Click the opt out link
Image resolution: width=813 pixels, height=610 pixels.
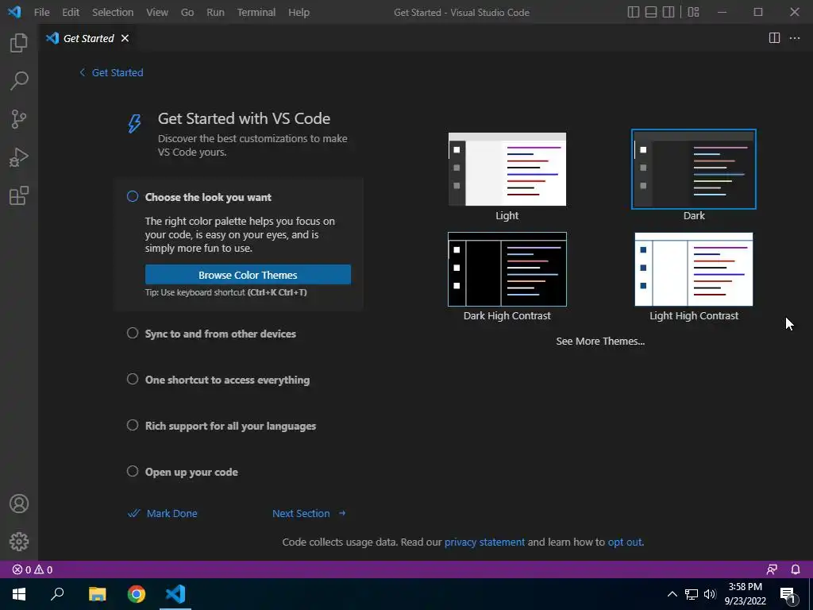(625, 542)
